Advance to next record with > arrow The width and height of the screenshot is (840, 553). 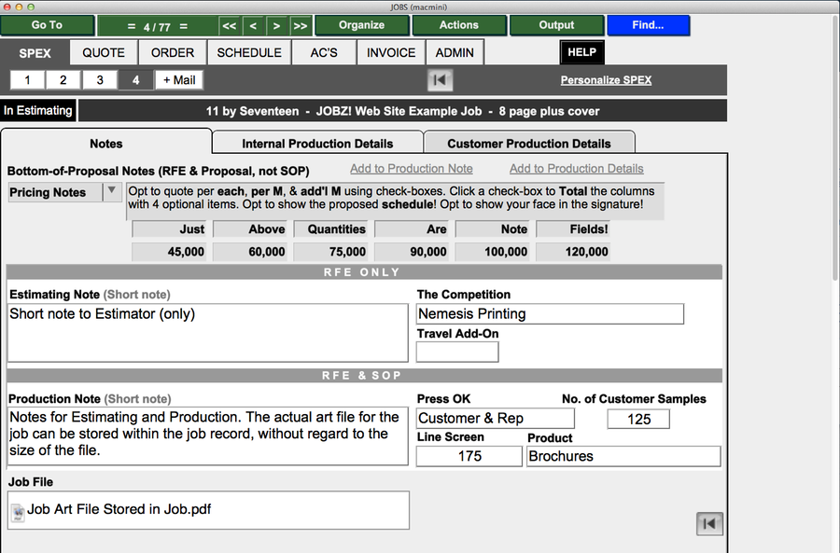(x=276, y=25)
